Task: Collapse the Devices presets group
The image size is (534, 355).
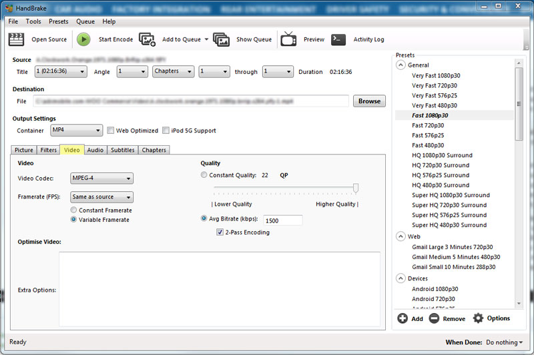Action: pos(401,278)
